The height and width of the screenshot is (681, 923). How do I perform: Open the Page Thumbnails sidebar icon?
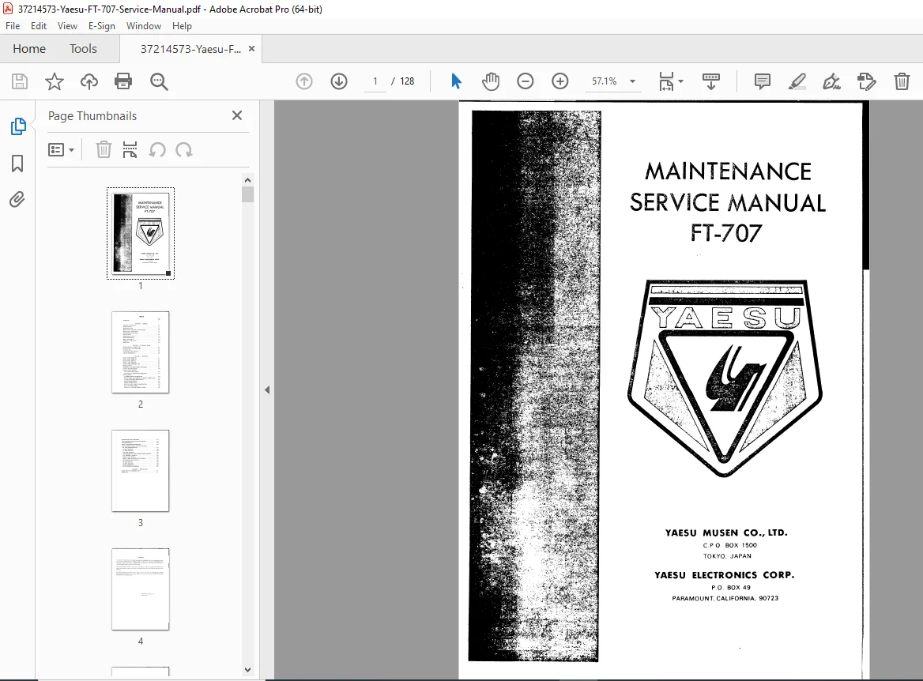click(17, 126)
